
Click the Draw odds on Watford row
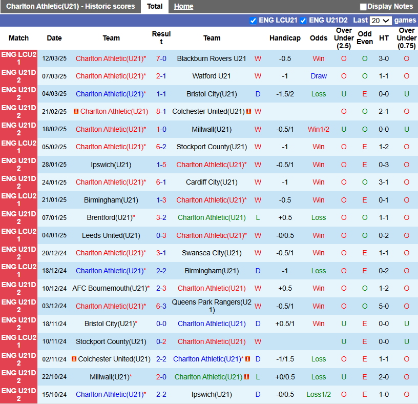319,76
